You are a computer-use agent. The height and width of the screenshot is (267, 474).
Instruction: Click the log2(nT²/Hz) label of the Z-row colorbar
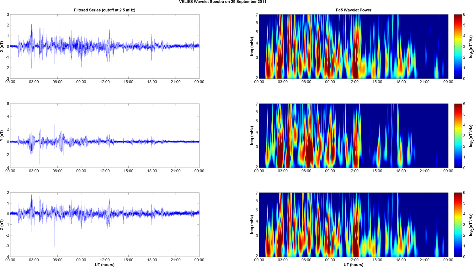click(x=471, y=225)
